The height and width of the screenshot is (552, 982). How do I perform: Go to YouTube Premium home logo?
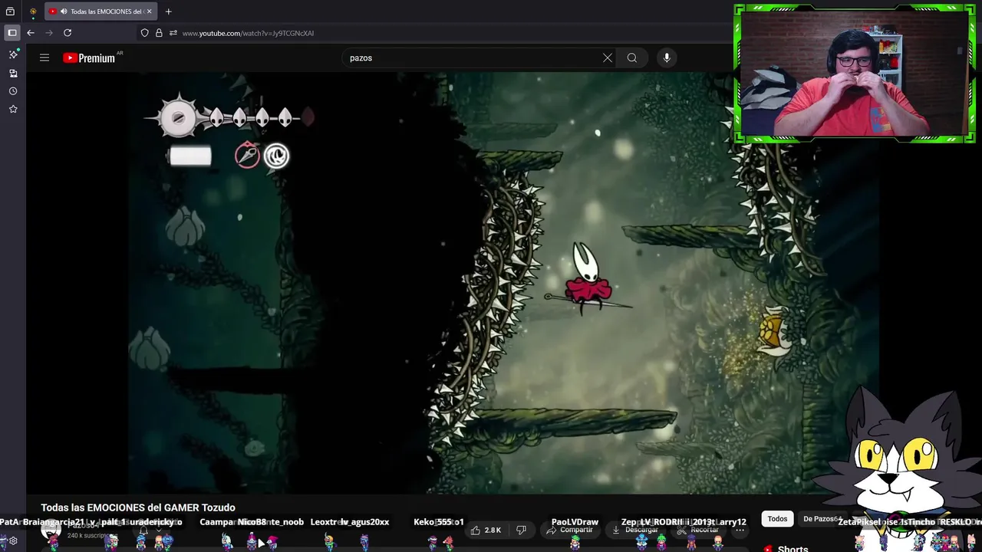89,58
